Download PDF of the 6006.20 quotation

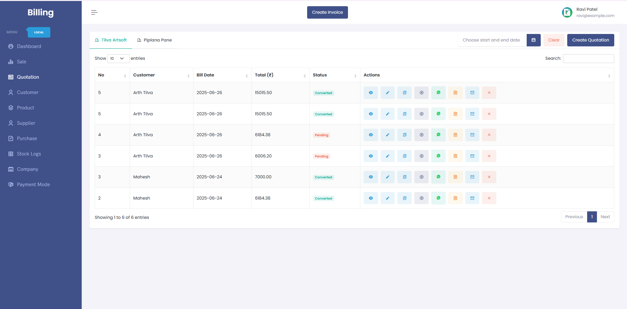point(455,156)
